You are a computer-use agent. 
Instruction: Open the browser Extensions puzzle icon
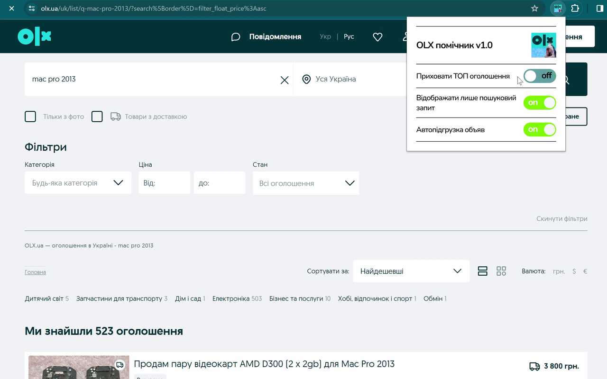click(574, 9)
